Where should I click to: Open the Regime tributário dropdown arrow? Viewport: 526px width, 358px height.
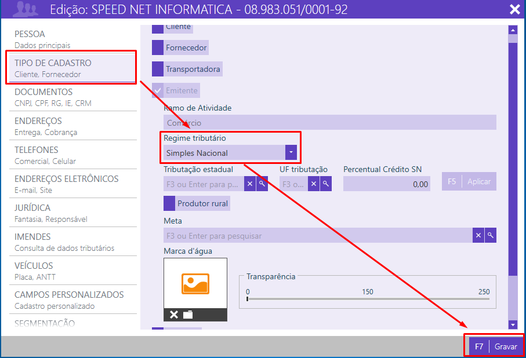tap(291, 152)
